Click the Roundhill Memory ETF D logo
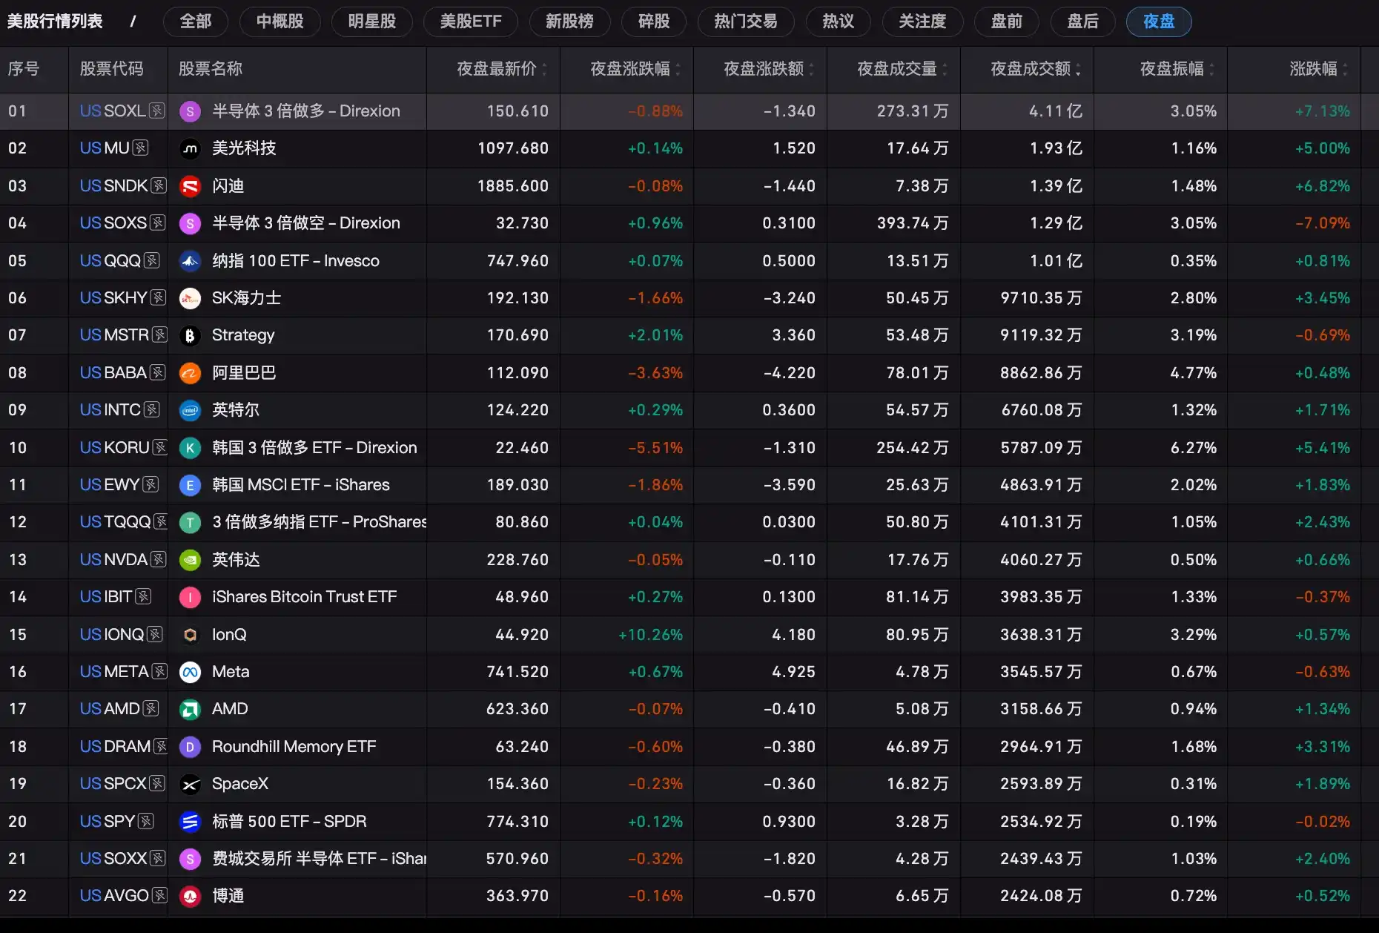The height and width of the screenshot is (933, 1379). 191,747
